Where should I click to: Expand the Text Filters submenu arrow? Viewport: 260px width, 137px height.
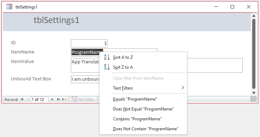click(x=183, y=88)
